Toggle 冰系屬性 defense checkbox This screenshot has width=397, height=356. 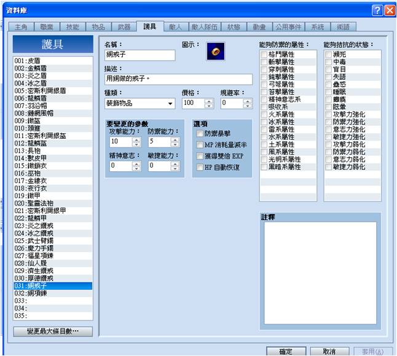pyautogui.click(x=264, y=122)
